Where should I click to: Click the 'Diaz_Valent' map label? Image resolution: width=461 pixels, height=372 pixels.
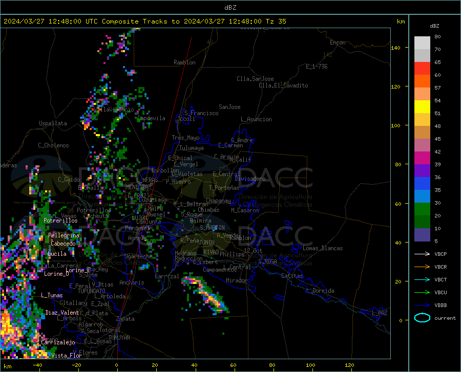pyautogui.click(x=62, y=313)
